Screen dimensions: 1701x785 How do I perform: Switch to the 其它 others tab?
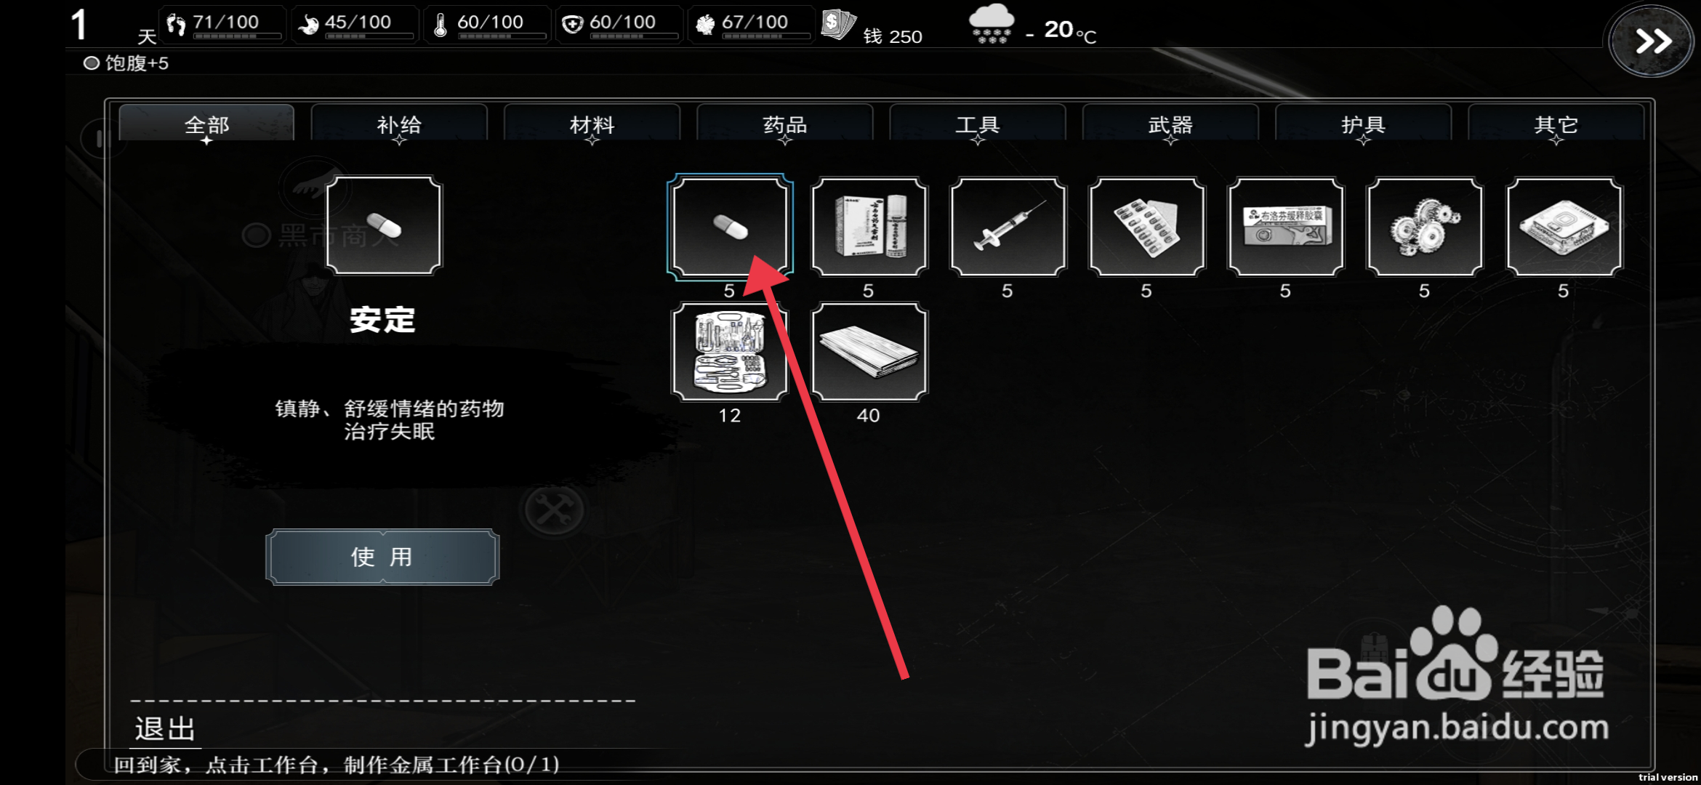1556,124
